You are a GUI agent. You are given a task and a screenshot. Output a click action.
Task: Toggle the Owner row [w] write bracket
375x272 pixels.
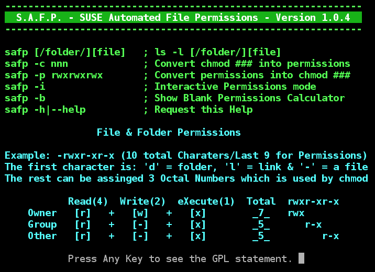click(x=140, y=213)
